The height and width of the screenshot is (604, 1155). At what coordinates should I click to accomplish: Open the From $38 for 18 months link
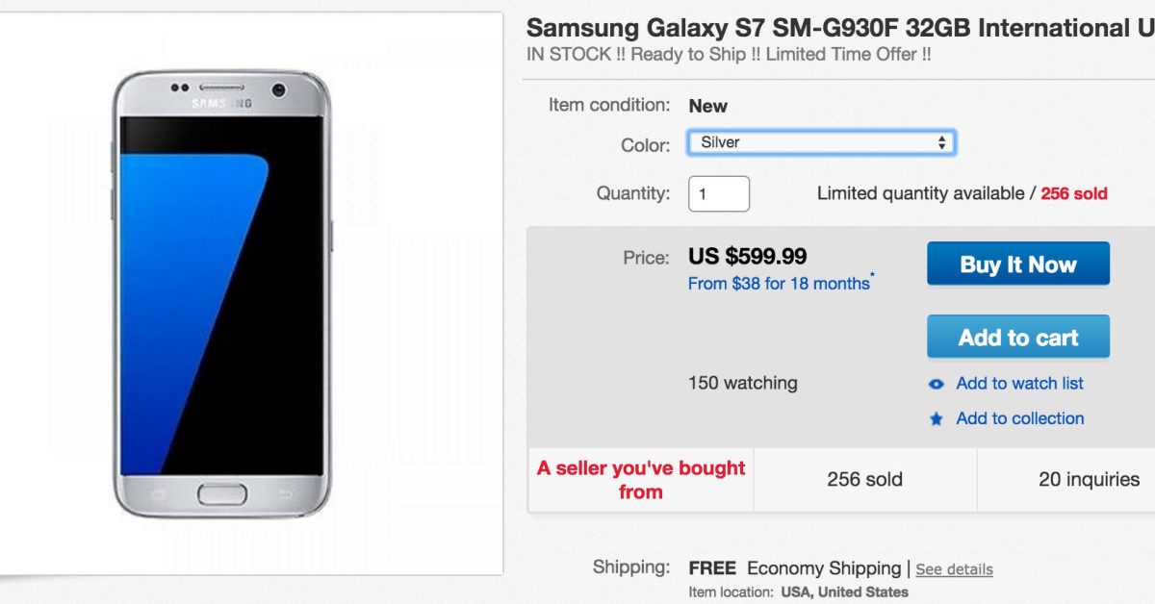tap(781, 284)
